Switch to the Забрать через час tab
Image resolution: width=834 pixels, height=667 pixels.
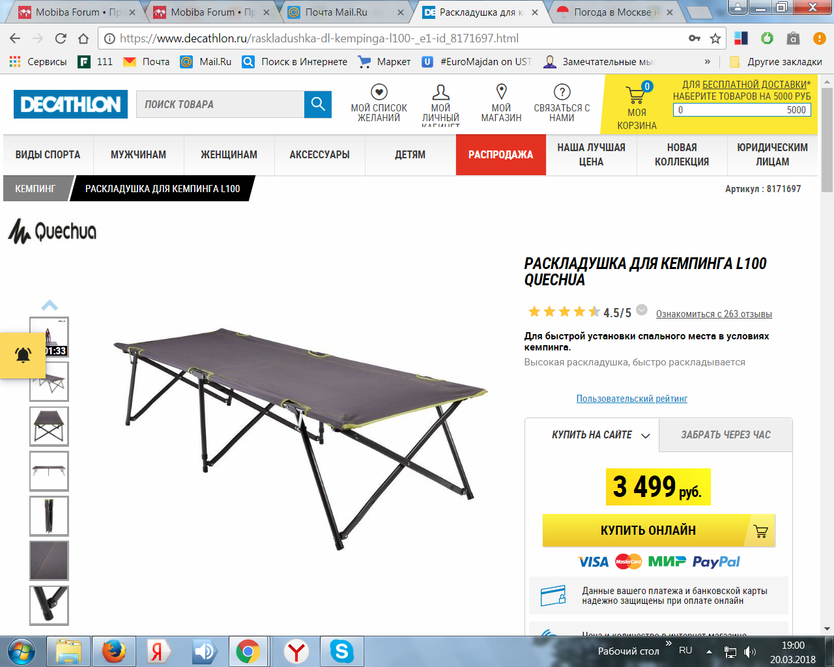pyautogui.click(x=726, y=435)
